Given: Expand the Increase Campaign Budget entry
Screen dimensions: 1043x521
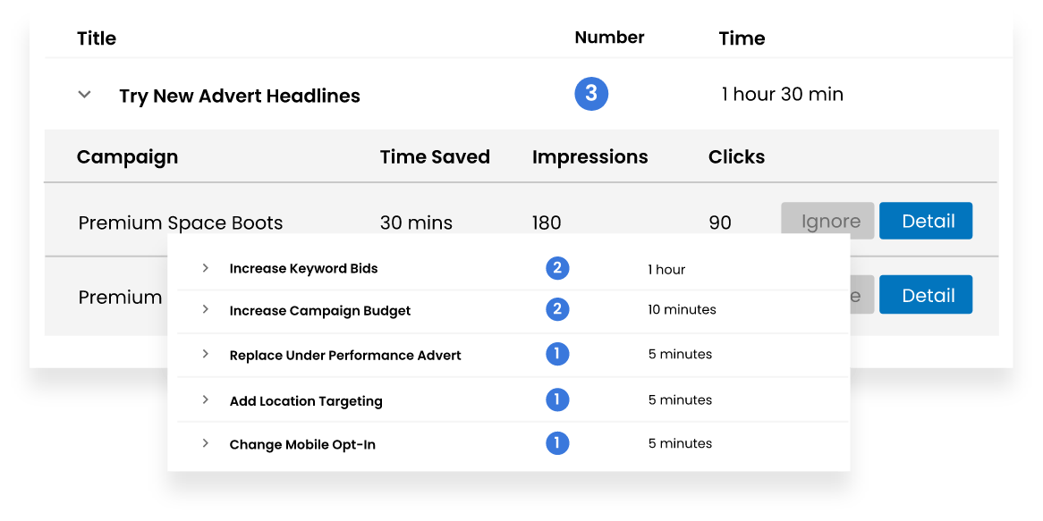Looking at the screenshot, I should coord(204,310).
